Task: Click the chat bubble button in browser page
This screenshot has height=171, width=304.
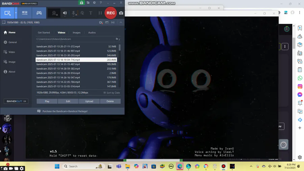Action: coord(283,145)
